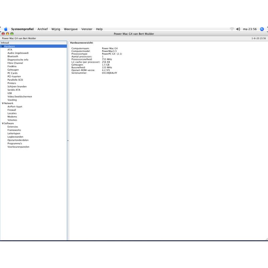The width and height of the screenshot is (268, 268).
Task: Click the 1.5 GB memory value
Action: coord(106,65)
